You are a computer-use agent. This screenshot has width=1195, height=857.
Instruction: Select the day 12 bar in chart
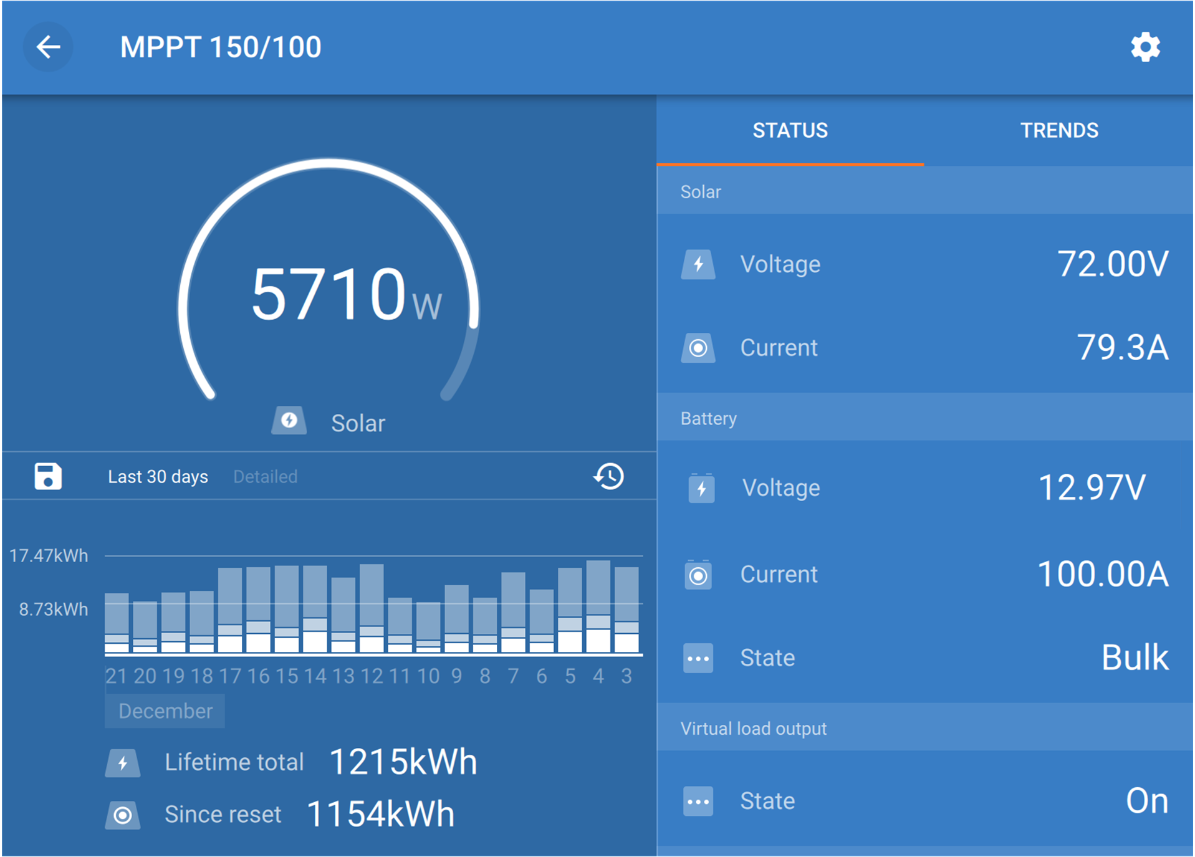point(372,609)
